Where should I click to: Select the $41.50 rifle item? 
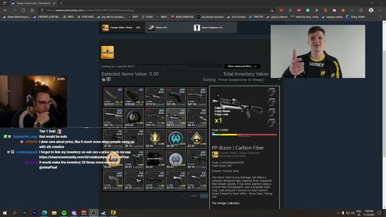click(197, 97)
